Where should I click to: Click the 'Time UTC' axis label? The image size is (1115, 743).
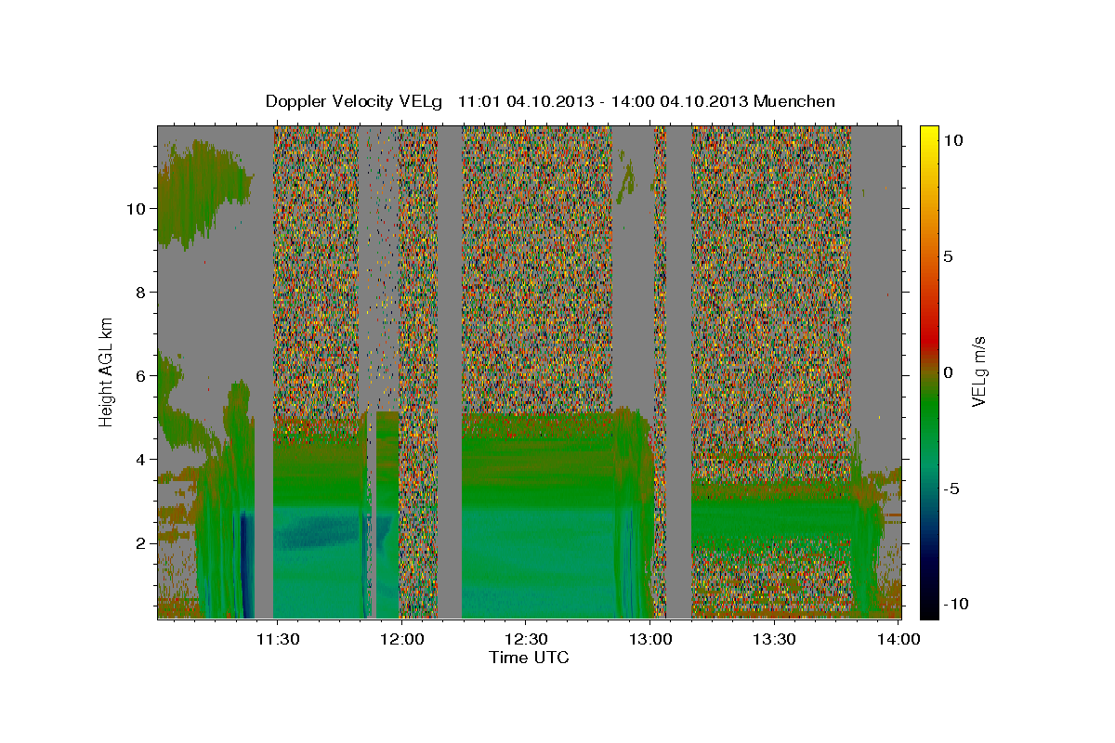click(x=529, y=658)
